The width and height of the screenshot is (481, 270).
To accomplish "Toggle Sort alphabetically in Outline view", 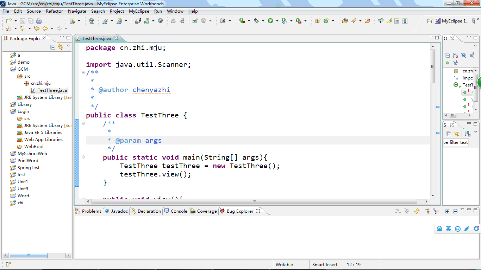I will coord(455,55).
